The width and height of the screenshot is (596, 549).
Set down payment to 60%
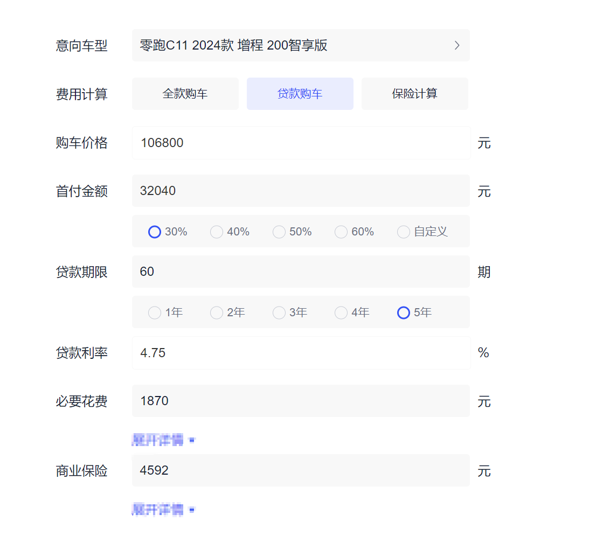(x=341, y=232)
